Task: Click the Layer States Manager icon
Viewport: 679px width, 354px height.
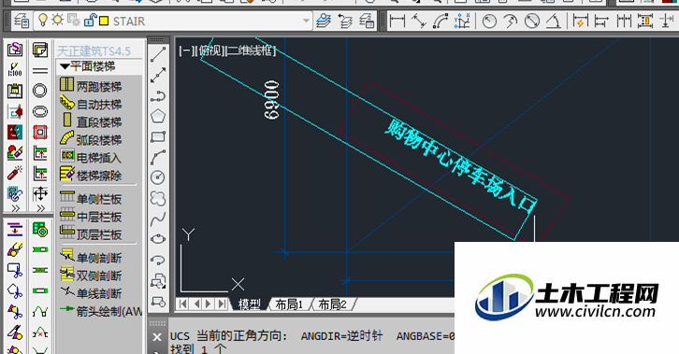Action: point(367,21)
